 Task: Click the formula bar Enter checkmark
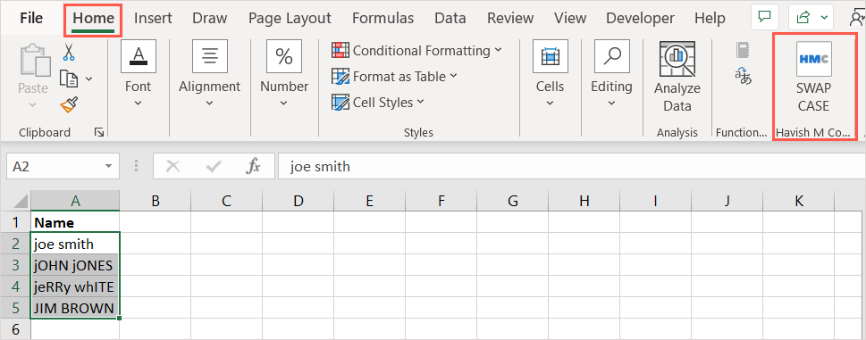[x=213, y=166]
